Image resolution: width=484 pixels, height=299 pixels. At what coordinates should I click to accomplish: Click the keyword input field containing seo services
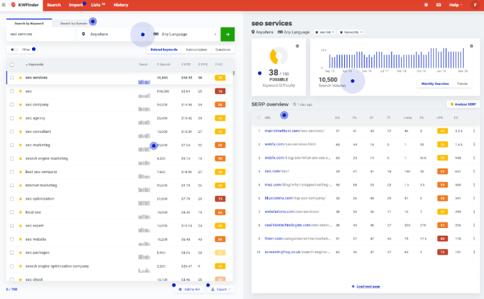[x=41, y=34]
